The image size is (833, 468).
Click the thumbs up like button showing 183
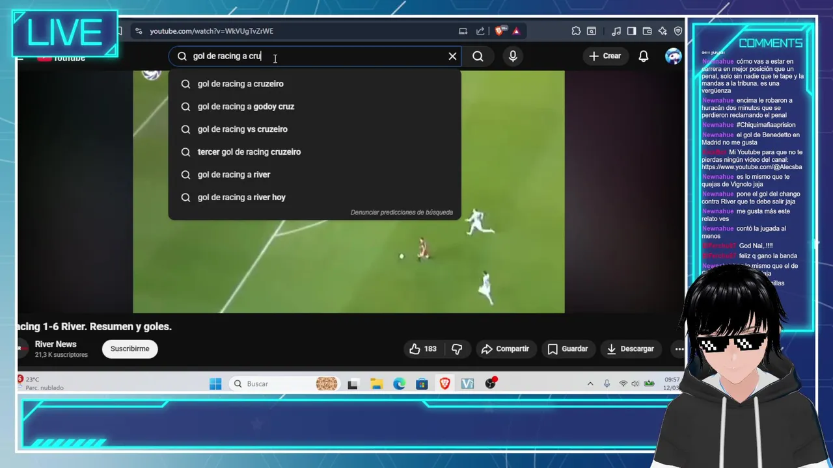423,349
